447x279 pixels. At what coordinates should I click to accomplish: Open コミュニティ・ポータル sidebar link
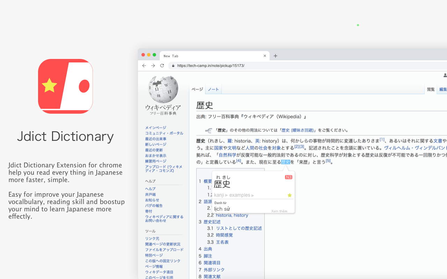pos(164,133)
